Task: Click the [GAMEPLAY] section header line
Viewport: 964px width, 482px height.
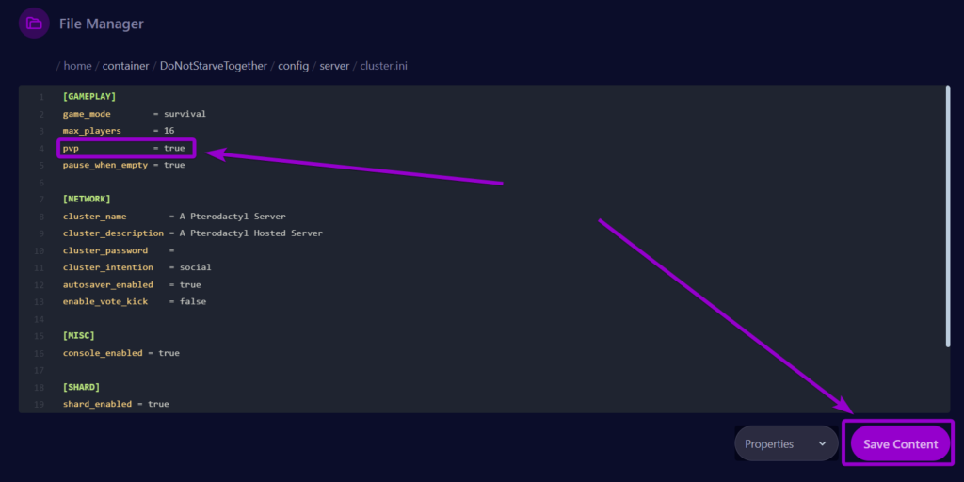Action: click(88, 97)
